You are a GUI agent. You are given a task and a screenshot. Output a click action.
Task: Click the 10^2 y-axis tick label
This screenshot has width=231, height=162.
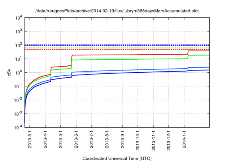18,45
